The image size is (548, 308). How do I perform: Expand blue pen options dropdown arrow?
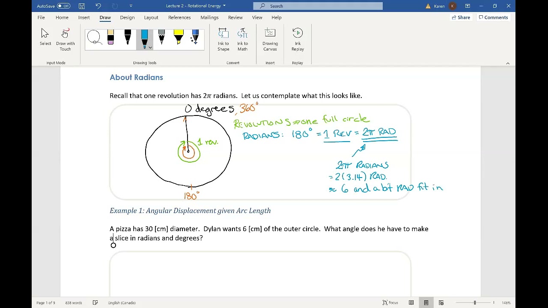pyautogui.click(x=150, y=47)
